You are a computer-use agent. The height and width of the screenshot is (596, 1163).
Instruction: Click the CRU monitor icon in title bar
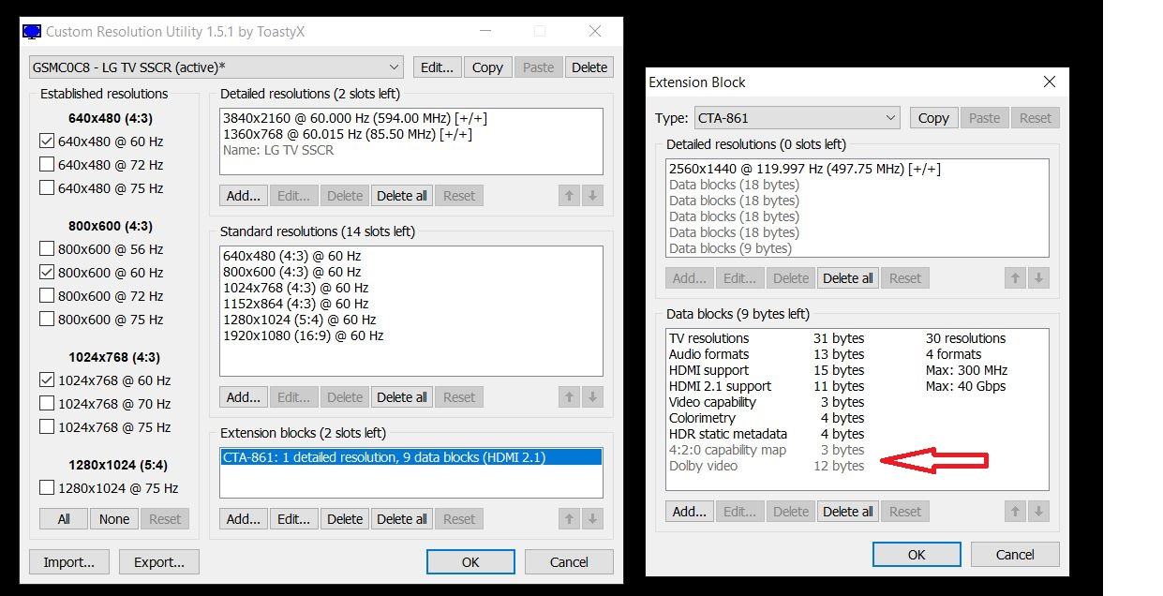click(32, 31)
